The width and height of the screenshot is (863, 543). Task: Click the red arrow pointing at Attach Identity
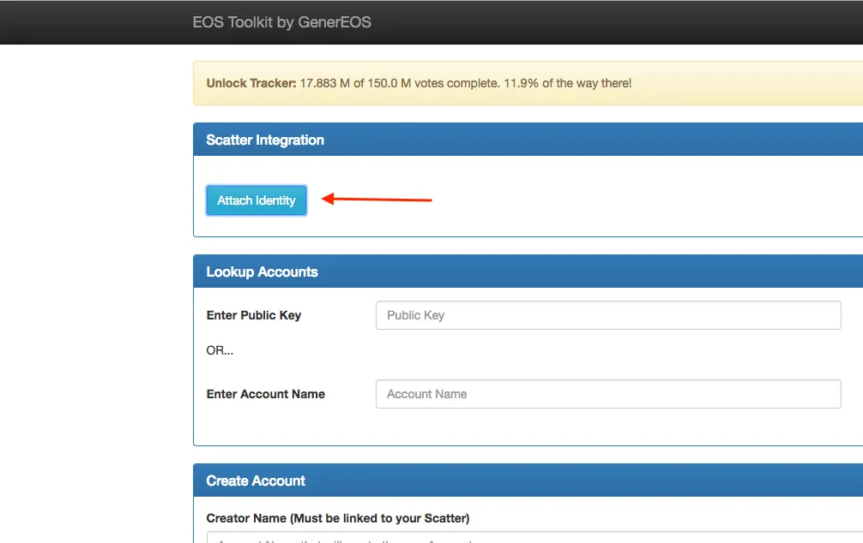tap(377, 199)
